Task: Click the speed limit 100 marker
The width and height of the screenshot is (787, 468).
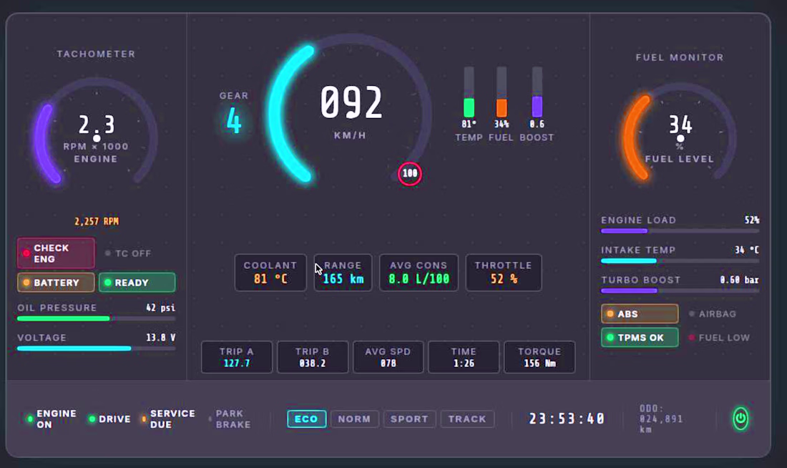Action: click(410, 174)
